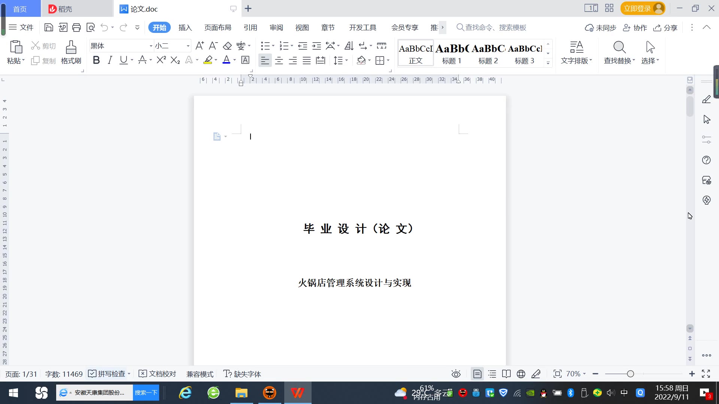Toggle bold formatting
The height and width of the screenshot is (404, 719).
click(x=96, y=60)
